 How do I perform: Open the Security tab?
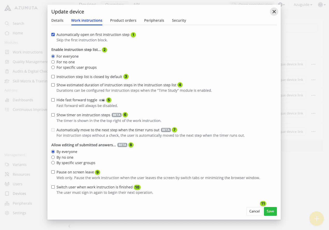pos(179,20)
